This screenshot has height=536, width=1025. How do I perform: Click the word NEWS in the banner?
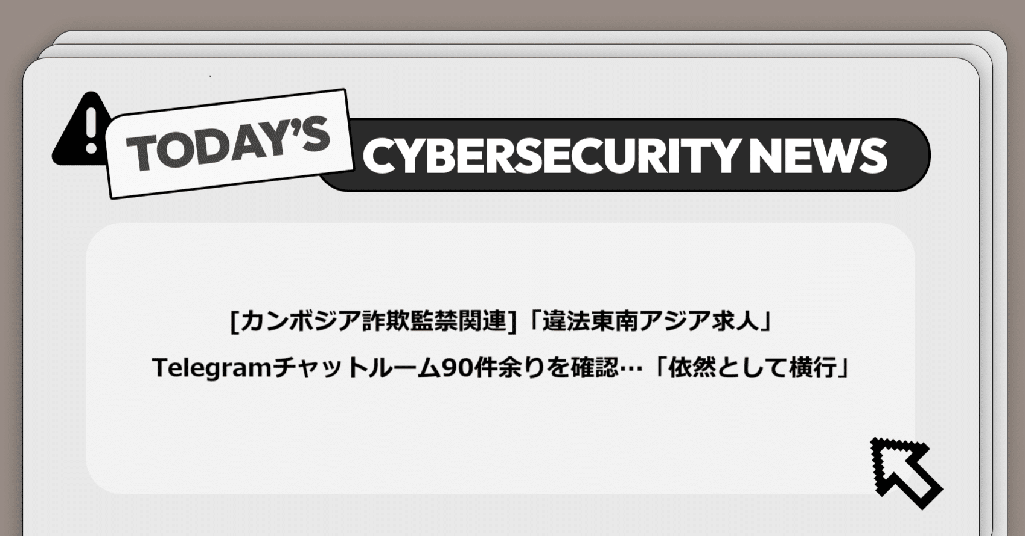[x=817, y=156]
